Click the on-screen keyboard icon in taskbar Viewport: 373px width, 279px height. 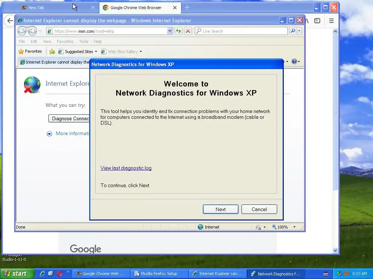point(326,274)
